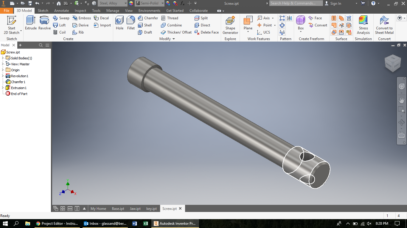This screenshot has height=228, width=407.
Task: Select the Mirror pattern tool
Action: point(290,18)
